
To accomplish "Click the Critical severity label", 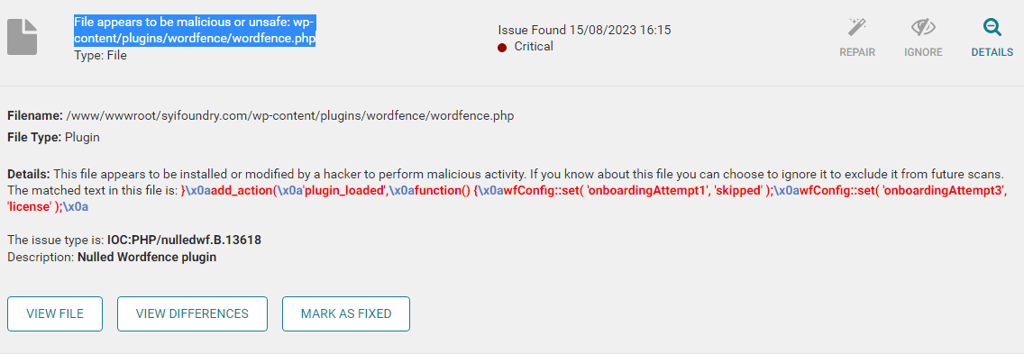I will (534, 46).
